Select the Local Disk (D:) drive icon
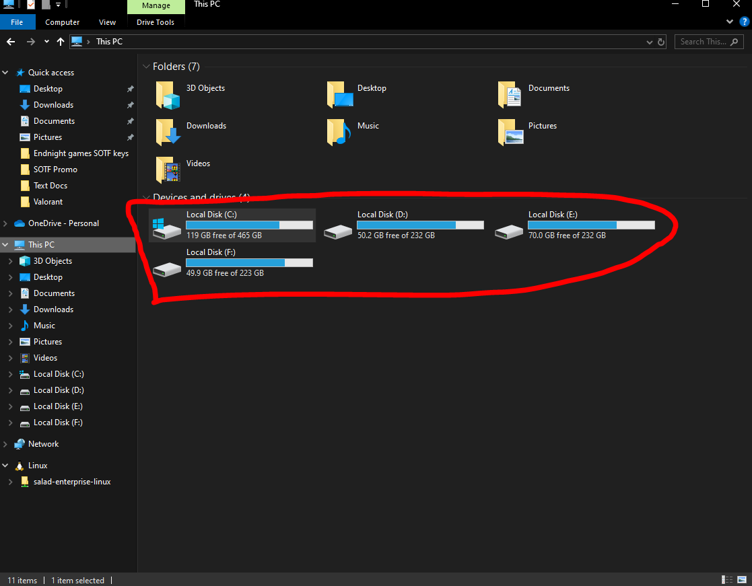Screen dimensions: 752x586 [338, 232]
